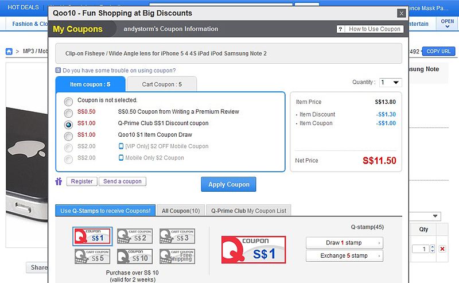Switch to the Cart Coupon tab
This screenshot has height=283, width=459.
coord(162,84)
